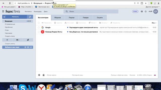
Task: Open the Метка label dropdown
Action: [x=93, y=23]
